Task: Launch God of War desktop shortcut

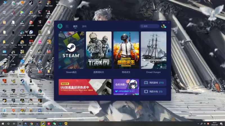Action: (x=13, y=13)
